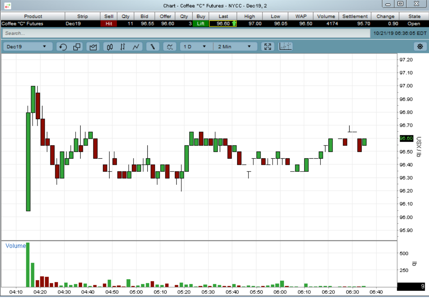429x299 pixels.
Task: Select the drawing pencil tool
Action: point(153,47)
